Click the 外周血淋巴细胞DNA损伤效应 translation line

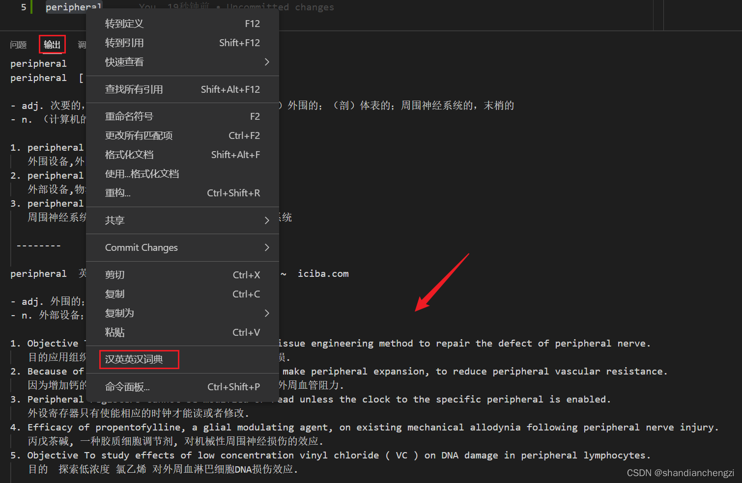pos(163,469)
